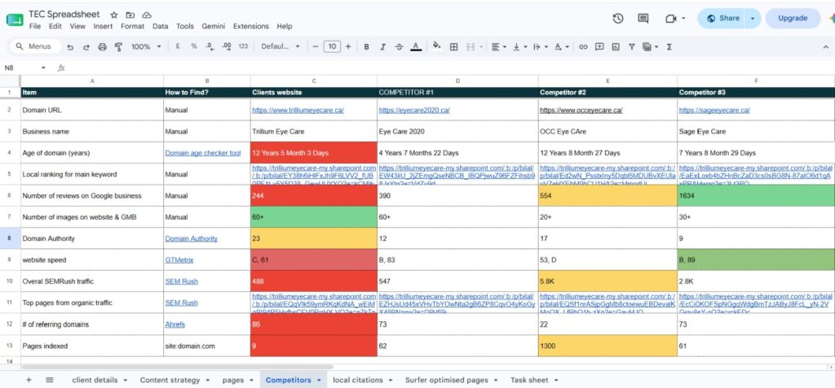Select the Paint format roller tool
This screenshot has height=388, width=835.
(119, 47)
